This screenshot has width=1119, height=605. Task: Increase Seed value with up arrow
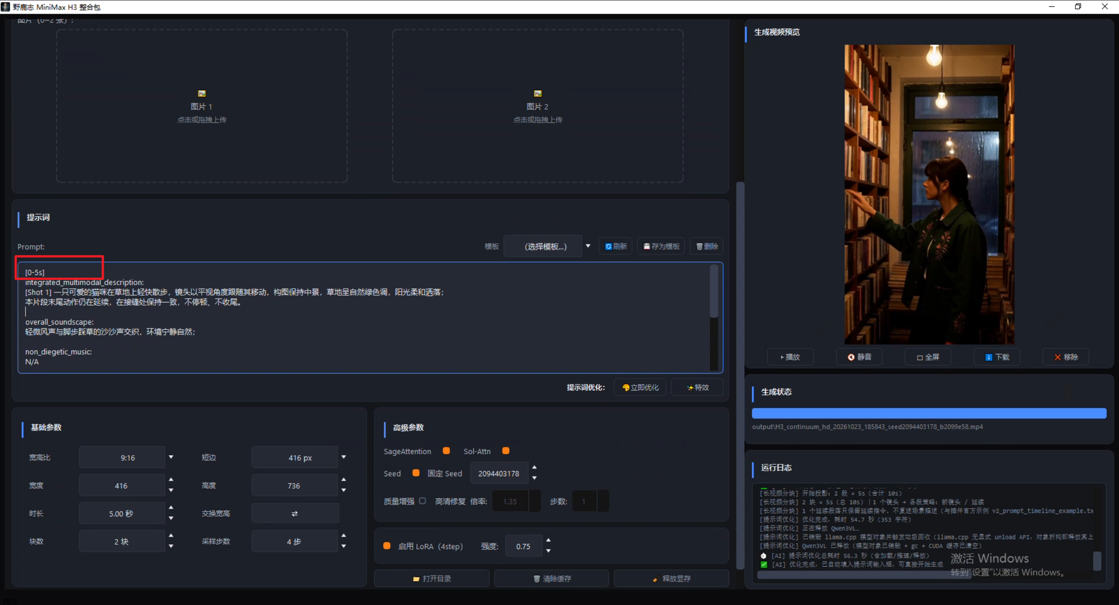pos(534,467)
